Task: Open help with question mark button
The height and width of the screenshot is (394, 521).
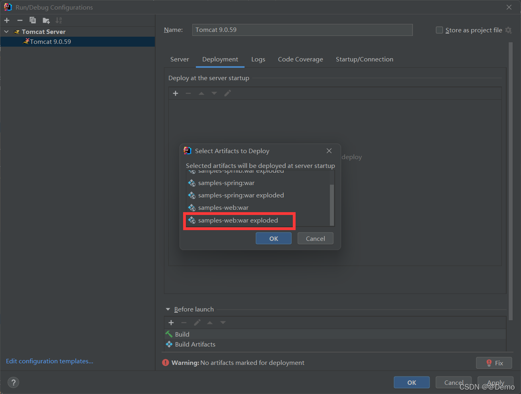Action: 14,382
